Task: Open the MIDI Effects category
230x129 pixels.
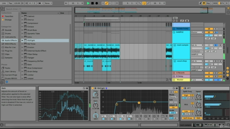Action: click(10, 44)
